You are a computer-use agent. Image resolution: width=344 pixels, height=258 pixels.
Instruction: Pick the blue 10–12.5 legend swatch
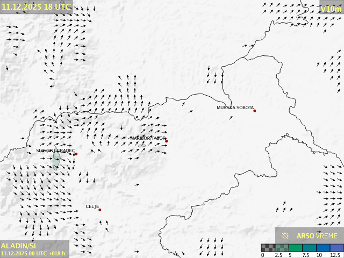point(322,248)
